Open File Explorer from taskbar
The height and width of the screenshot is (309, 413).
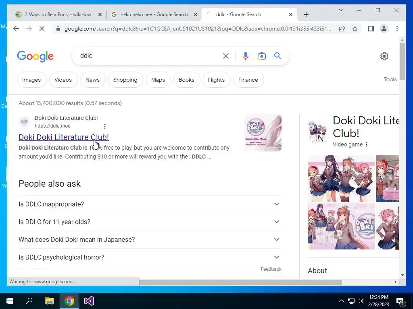49,301
